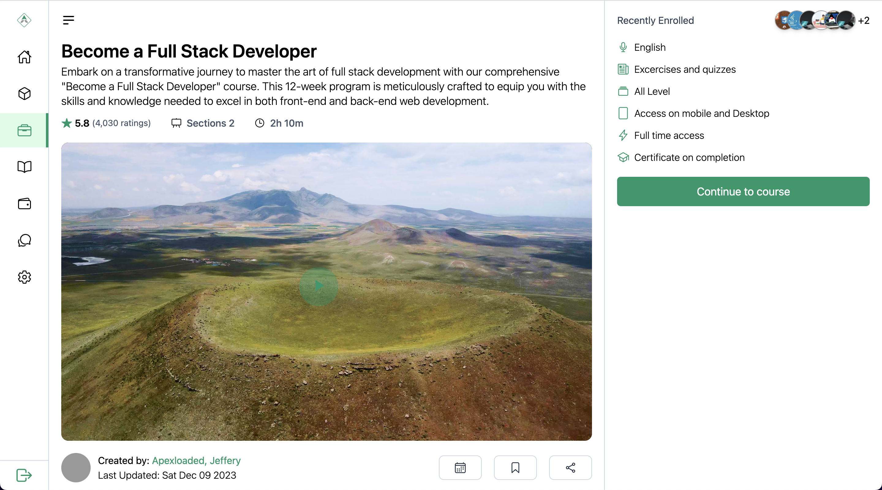This screenshot has width=882, height=490.
Task: Open the wallet sidebar icon
Action: [x=24, y=203]
